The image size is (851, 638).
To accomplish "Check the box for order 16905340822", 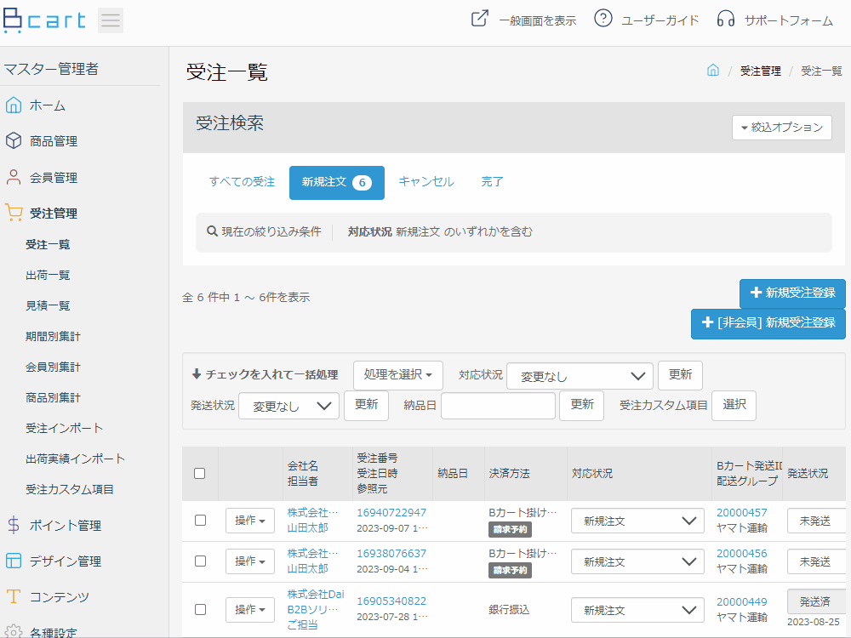I will (x=200, y=609).
